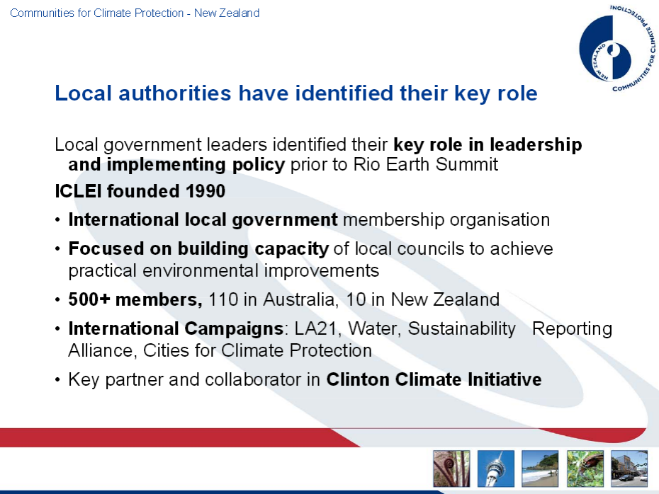
Task: Click the header text 'Communities for Climate Protection - New Zealand'
Action: pos(135,13)
